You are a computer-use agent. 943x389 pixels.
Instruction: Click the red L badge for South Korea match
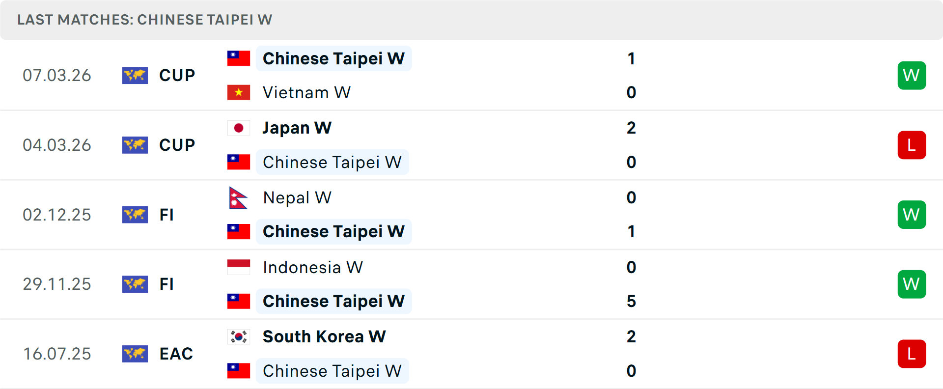pyautogui.click(x=912, y=354)
